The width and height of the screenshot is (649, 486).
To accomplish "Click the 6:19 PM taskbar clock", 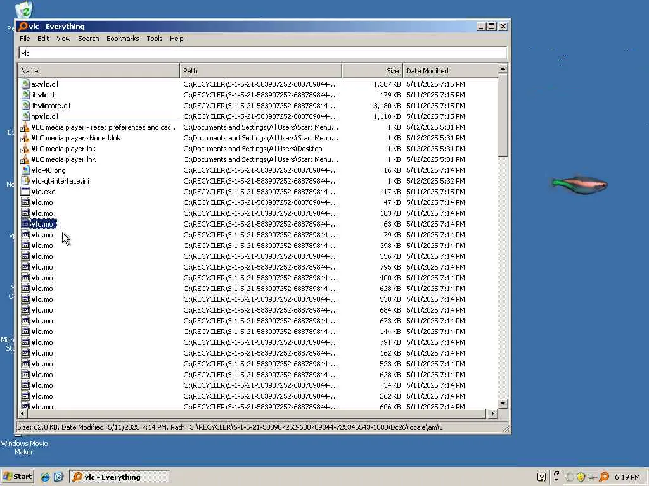I will (x=627, y=477).
